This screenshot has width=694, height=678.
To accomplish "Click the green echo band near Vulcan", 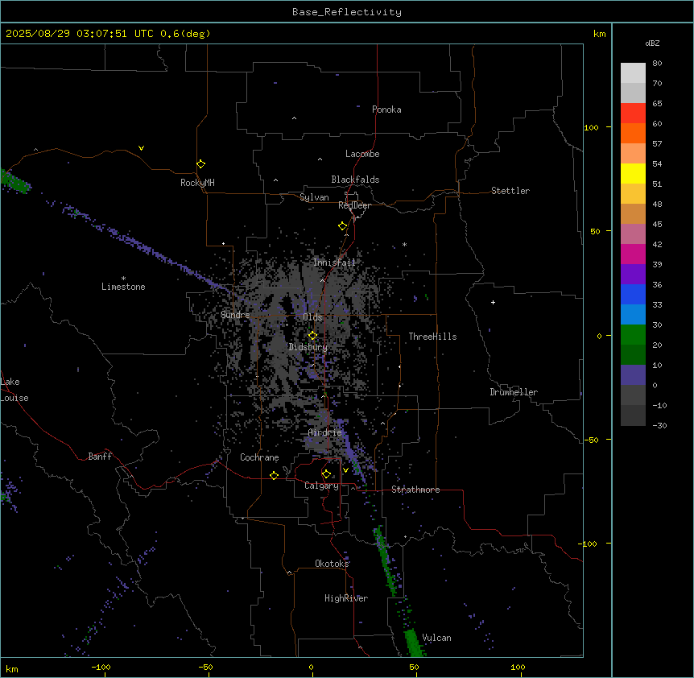I will pyautogui.click(x=413, y=642).
